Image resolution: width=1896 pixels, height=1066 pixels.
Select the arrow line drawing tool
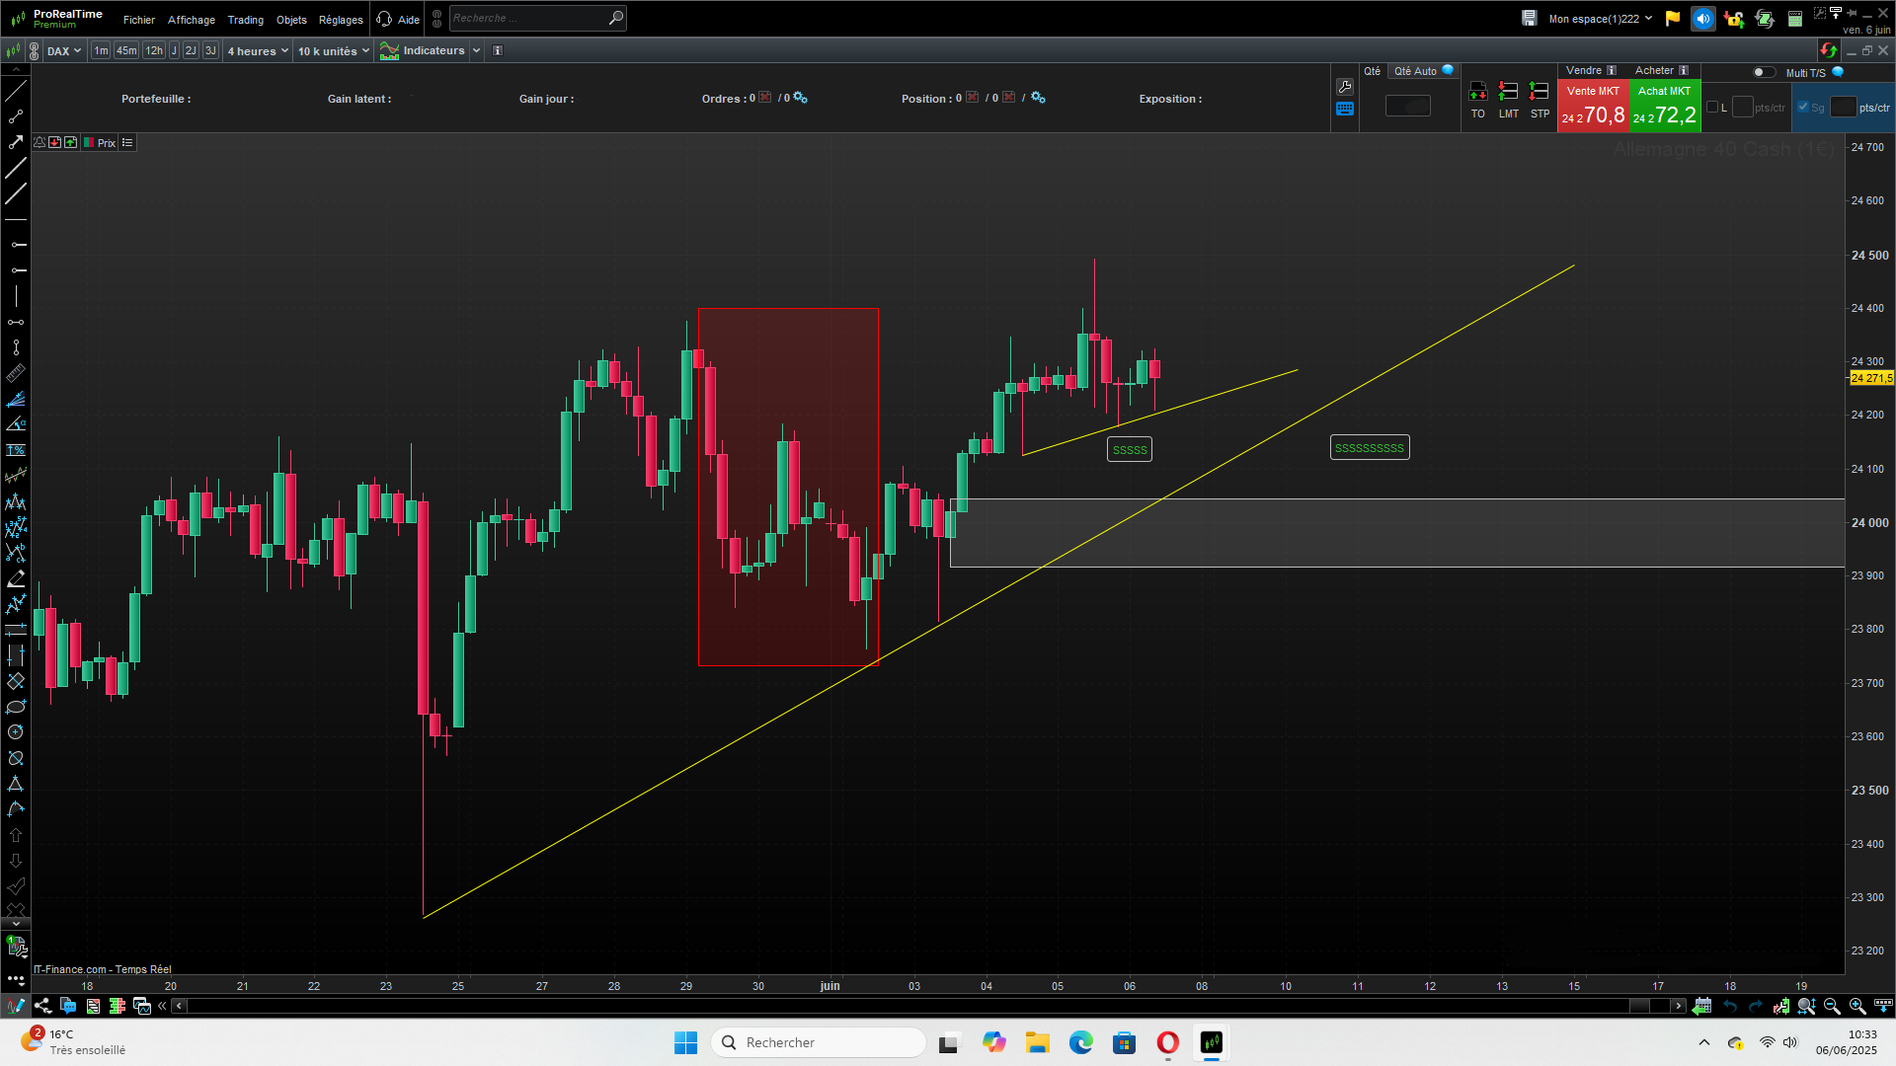point(16,142)
